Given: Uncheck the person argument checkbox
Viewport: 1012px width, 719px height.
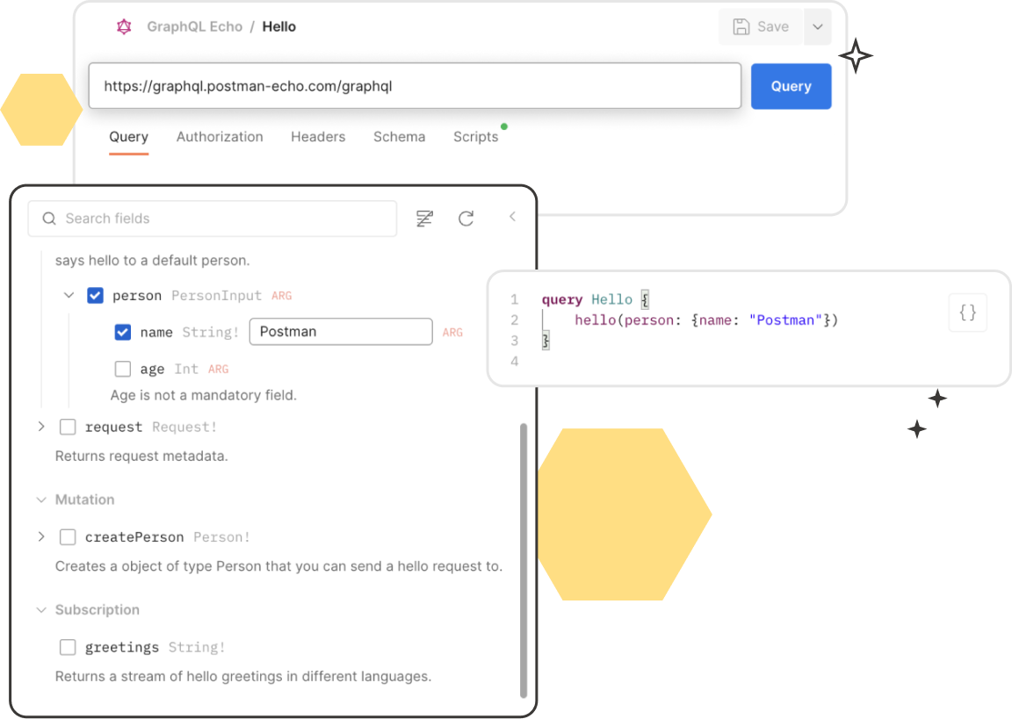Looking at the screenshot, I should pos(96,296).
